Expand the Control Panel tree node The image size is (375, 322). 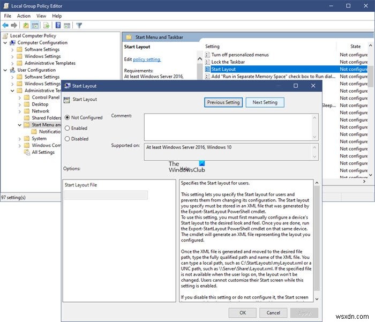(20, 98)
